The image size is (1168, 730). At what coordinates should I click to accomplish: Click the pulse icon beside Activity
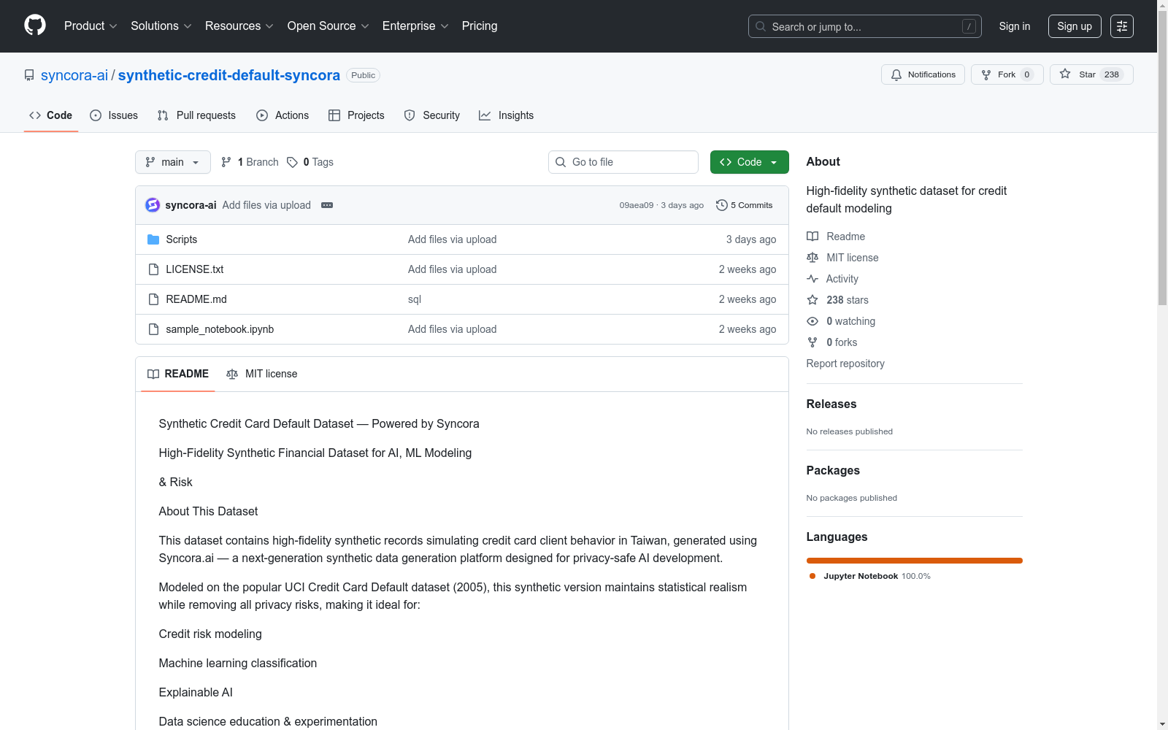point(812,279)
